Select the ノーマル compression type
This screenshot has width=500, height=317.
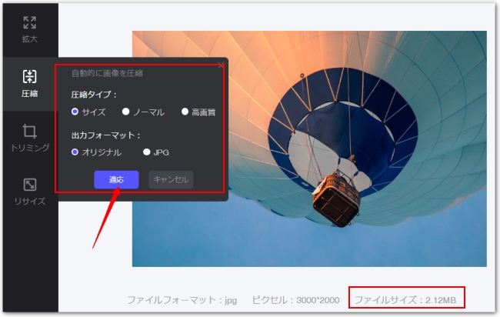(x=144, y=112)
